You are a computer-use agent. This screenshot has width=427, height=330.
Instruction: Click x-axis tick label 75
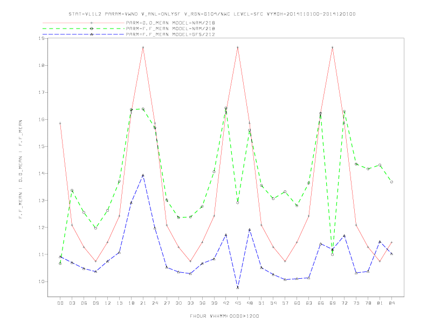[x=356, y=303]
